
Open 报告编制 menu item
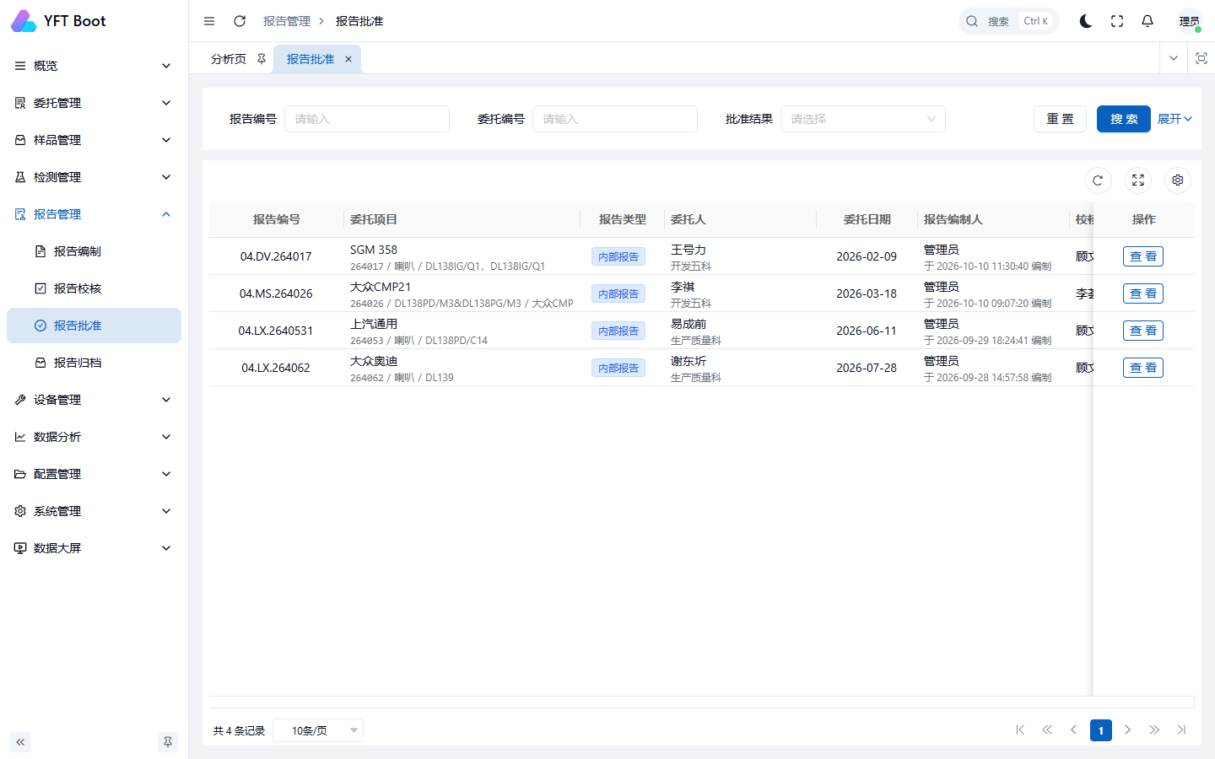[x=94, y=251]
